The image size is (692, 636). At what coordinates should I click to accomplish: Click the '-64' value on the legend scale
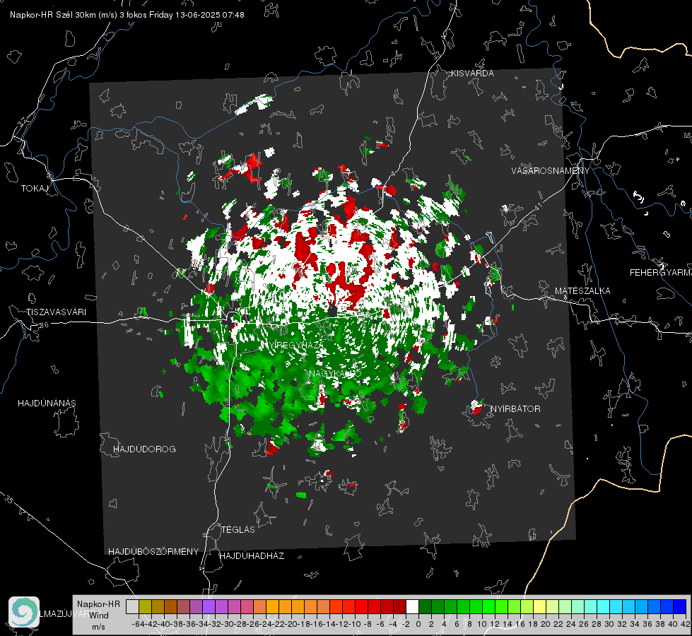tap(139, 624)
